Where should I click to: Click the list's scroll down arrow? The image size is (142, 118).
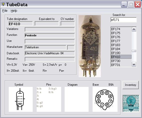coord(134,64)
